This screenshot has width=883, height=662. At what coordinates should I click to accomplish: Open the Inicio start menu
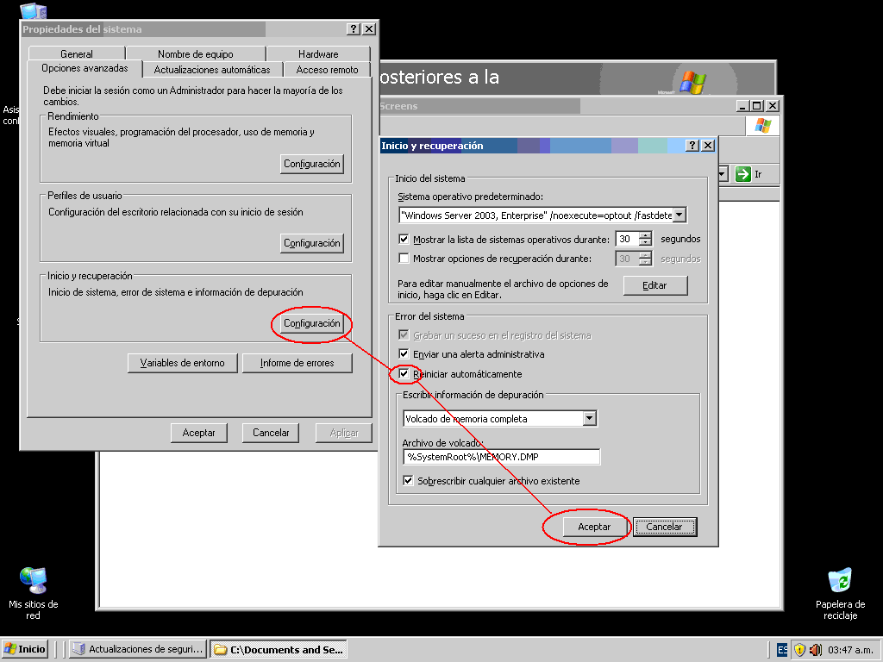25,649
